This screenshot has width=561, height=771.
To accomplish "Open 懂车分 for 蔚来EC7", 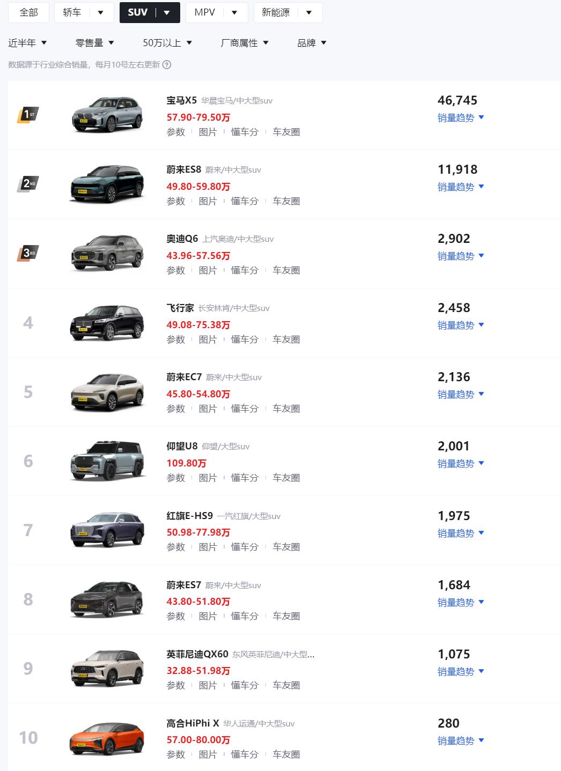I will pos(245,409).
